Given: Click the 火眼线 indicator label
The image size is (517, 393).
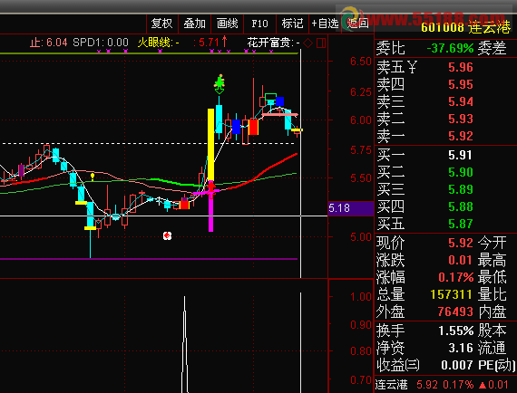Looking at the screenshot, I should (158, 43).
